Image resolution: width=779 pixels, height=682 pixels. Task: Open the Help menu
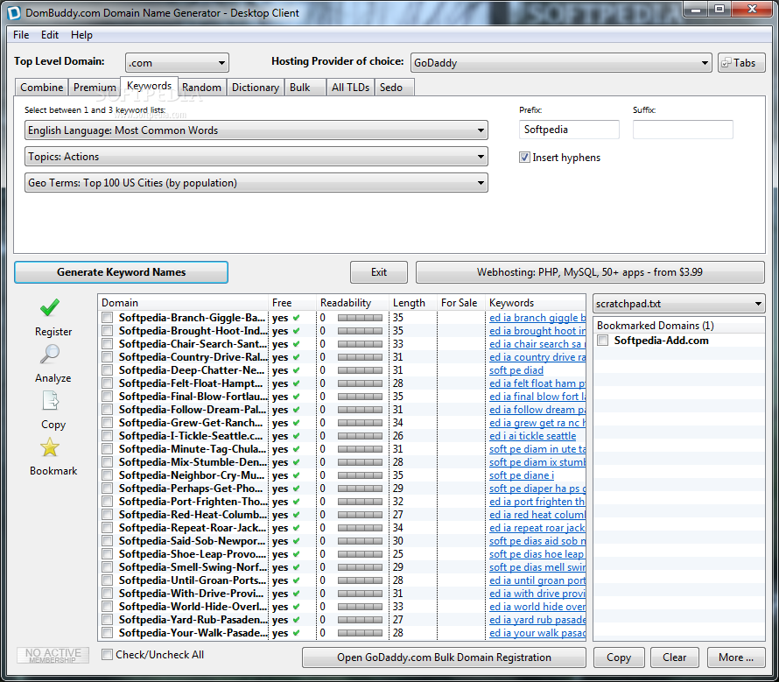pyautogui.click(x=81, y=35)
